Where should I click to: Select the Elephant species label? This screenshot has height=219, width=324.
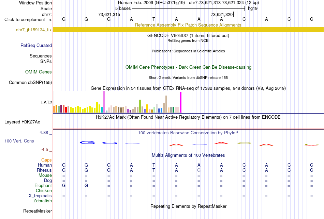(43, 185)
